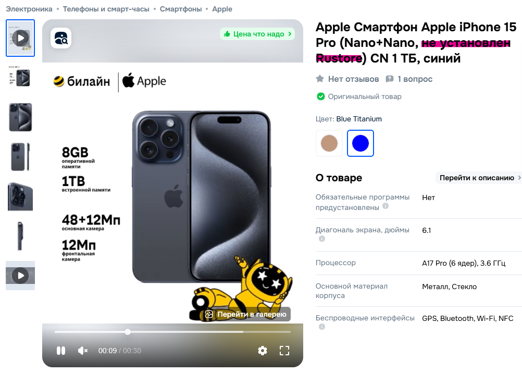Enter fullscreen video mode
The height and width of the screenshot is (373, 522).
click(284, 351)
